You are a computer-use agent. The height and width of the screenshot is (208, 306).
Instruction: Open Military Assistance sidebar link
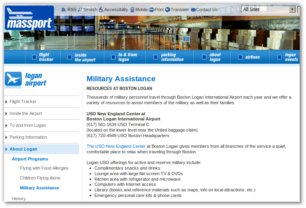pyautogui.click(x=39, y=188)
